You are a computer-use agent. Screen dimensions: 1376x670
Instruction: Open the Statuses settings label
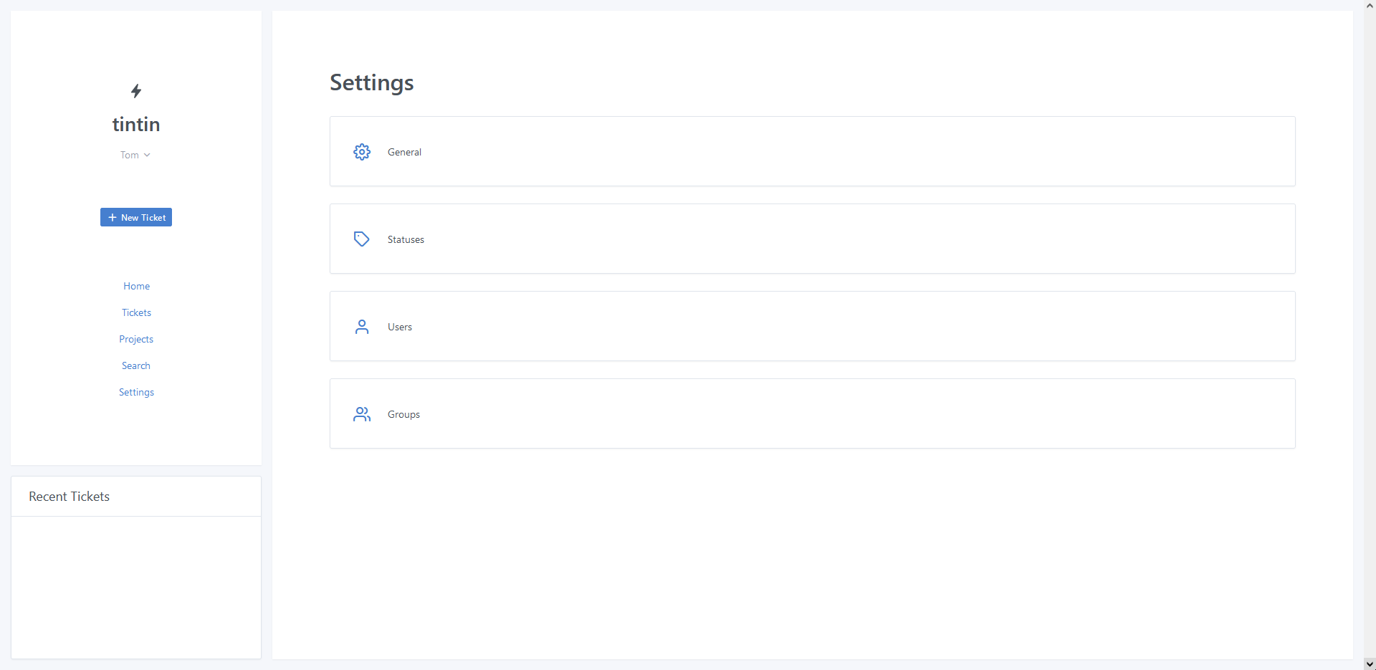[x=406, y=239]
